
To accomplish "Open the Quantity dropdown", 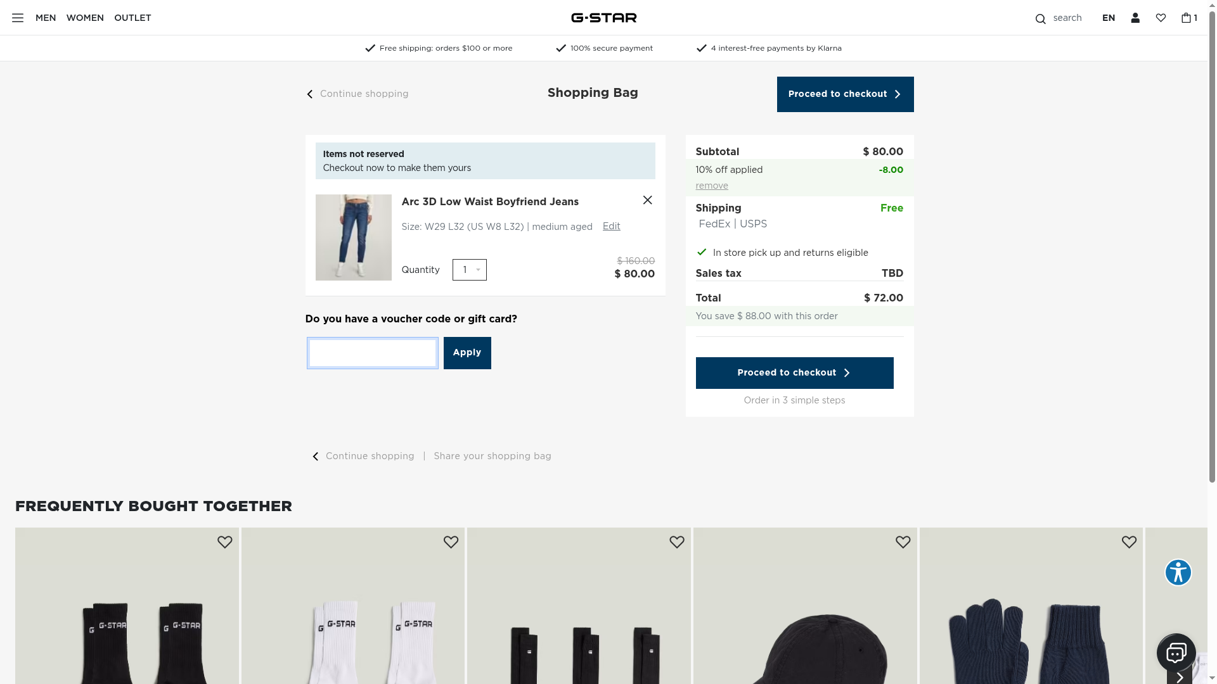I will [x=470, y=270].
